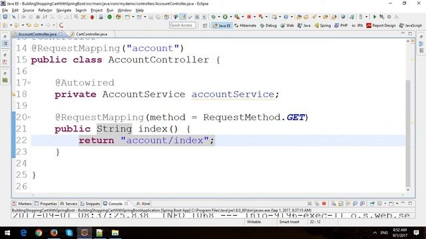Click the Windows Start button
Image resolution: width=426 pixels, height=239 pixels.
pyautogui.click(x=7, y=233)
